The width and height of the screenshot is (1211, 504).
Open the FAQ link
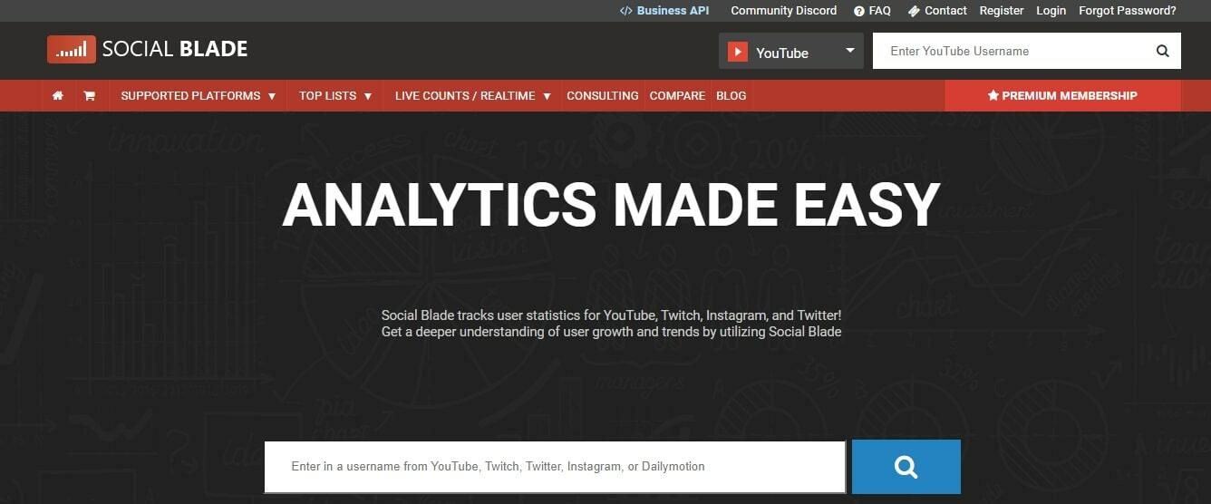872,11
